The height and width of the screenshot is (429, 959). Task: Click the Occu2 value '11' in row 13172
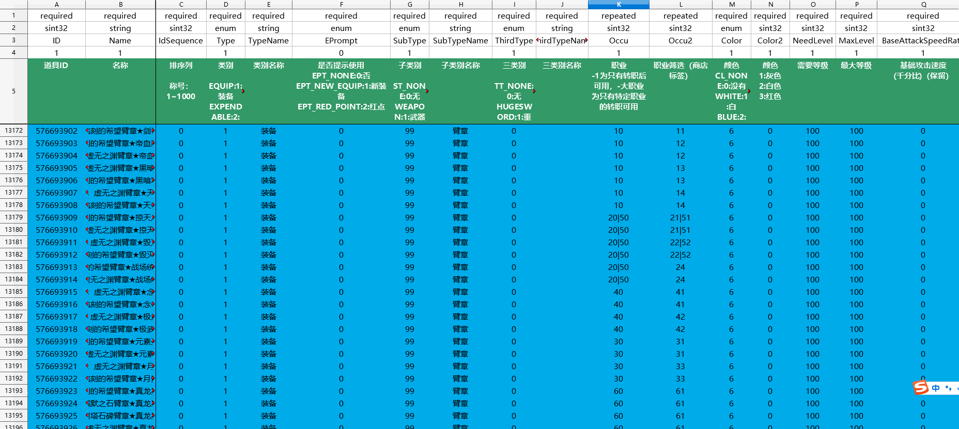coord(680,131)
